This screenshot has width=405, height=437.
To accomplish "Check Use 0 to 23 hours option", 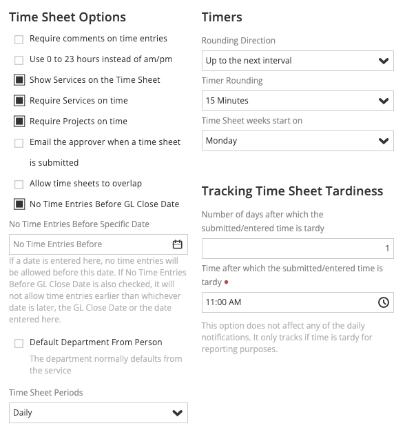I will click(19, 60).
